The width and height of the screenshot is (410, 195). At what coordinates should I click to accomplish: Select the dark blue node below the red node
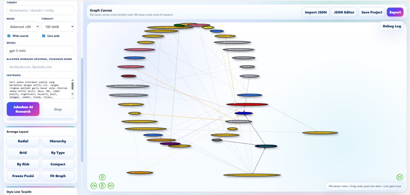tap(243, 113)
